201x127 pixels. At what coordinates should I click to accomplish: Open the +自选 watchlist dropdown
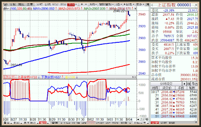(129, 4)
